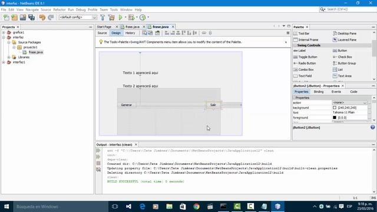377x212 pixels.
Task: Click the blue help icon in Properties
Action: 372,127
